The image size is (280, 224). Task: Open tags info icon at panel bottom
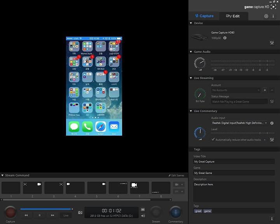(x=272, y=219)
